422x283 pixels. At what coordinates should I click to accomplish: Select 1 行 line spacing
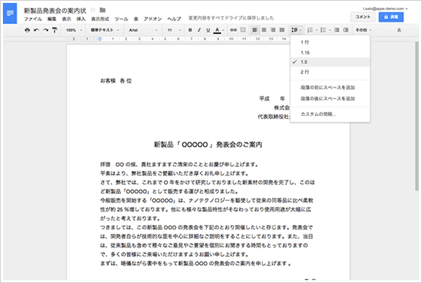[x=330, y=42]
